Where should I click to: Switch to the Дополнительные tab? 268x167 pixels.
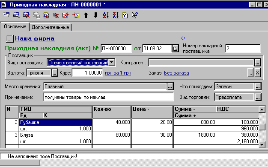[x=50, y=27]
